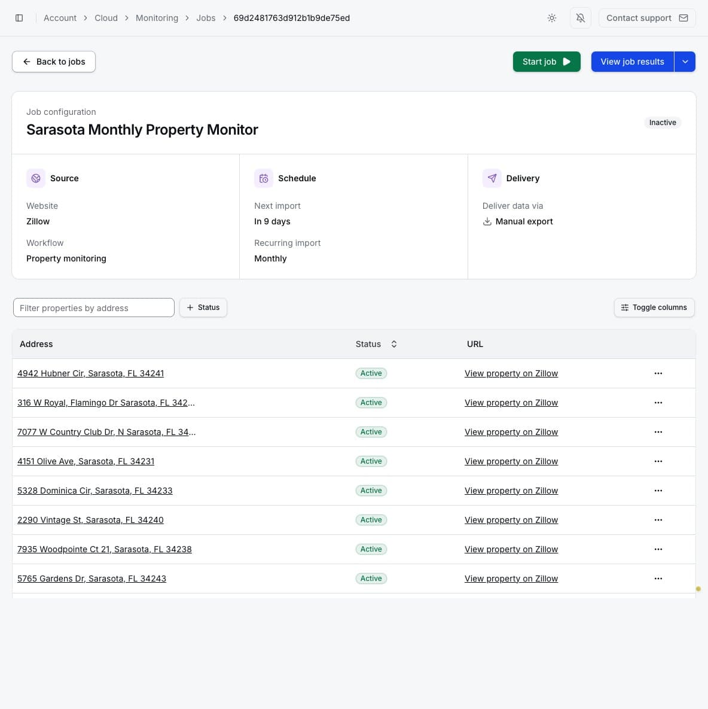Open row actions for 4151 Olive Ave
Viewport: 708px width, 709px height.
(x=658, y=462)
